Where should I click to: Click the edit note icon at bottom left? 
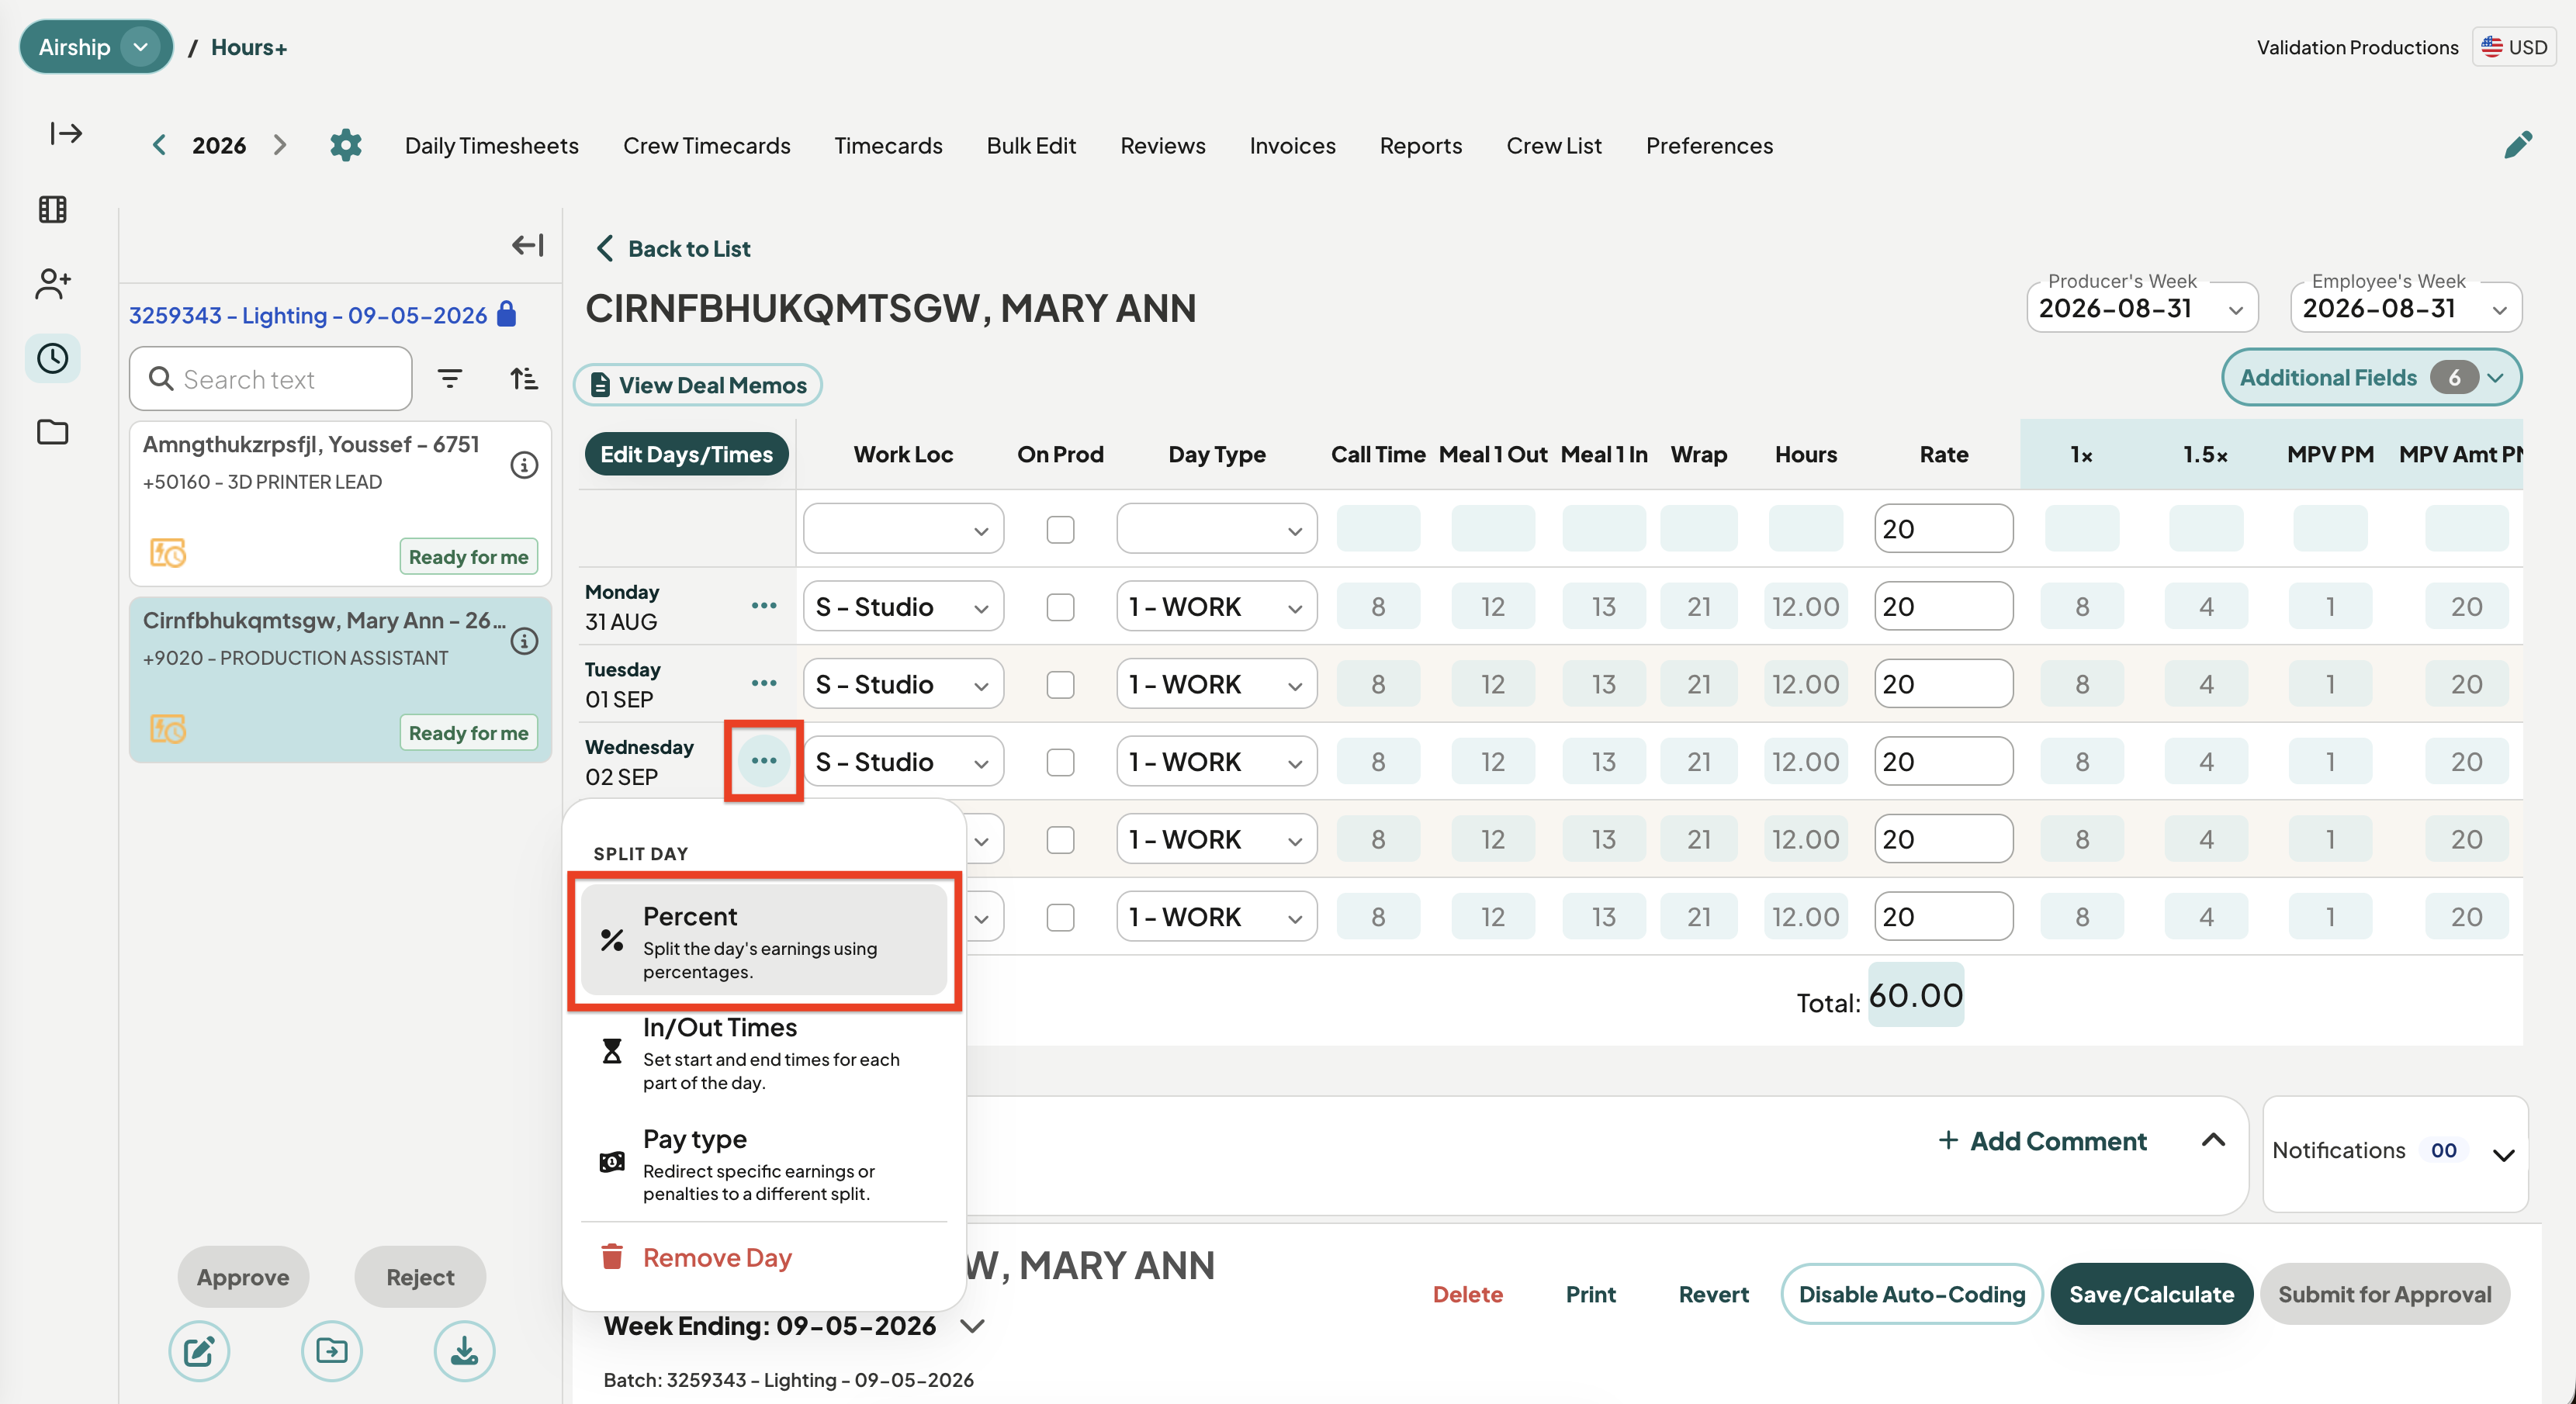[199, 1351]
